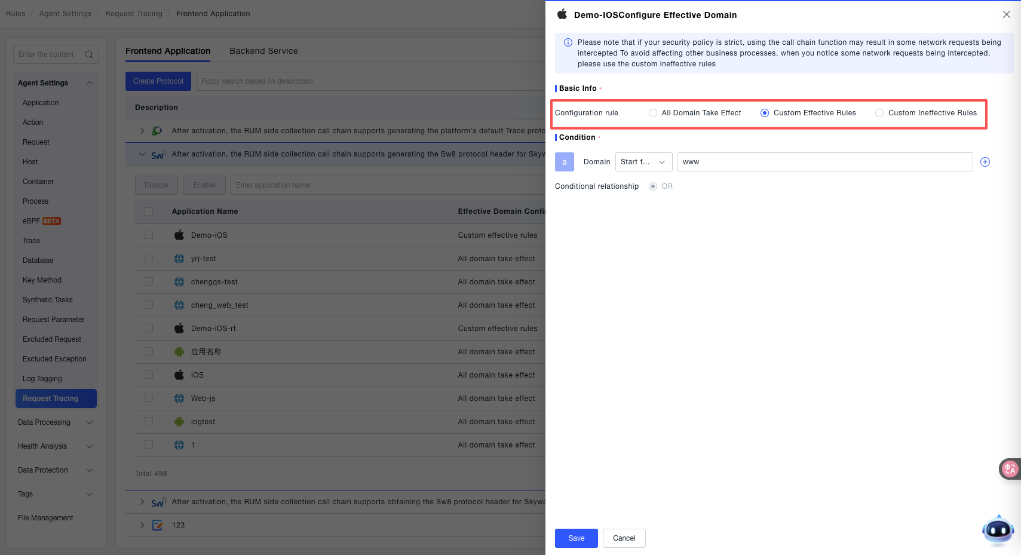Open Excluded Request in the sidebar
The image size is (1021, 555).
tap(52, 339)
